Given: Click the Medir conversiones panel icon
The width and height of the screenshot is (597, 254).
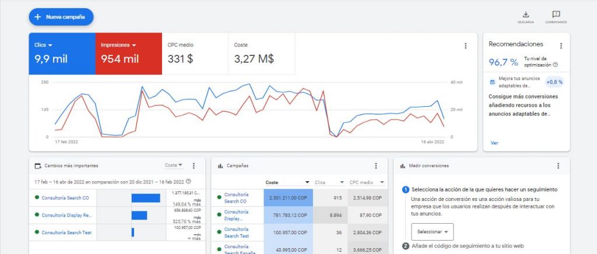Looking at the screenshot, I should click(x=402, y=166).
